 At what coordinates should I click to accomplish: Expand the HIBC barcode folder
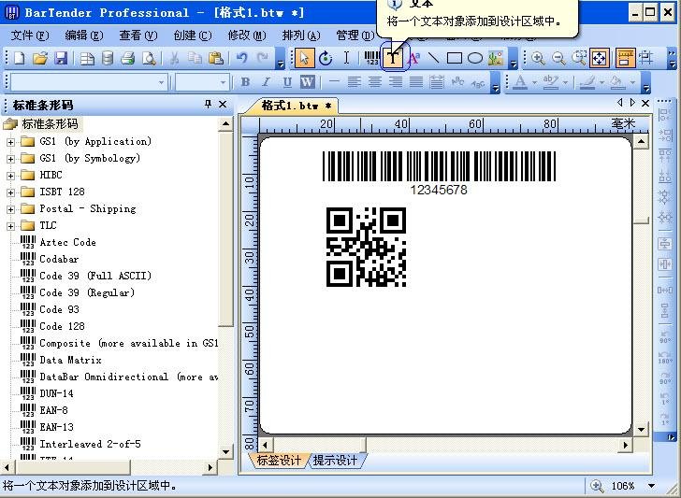coord(11,176)
